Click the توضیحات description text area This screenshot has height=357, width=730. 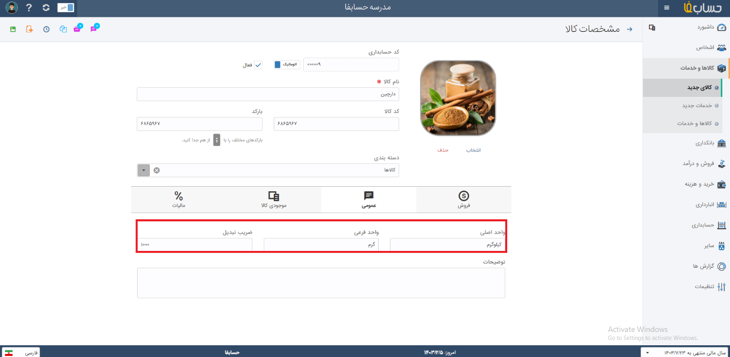pos(321,283)
